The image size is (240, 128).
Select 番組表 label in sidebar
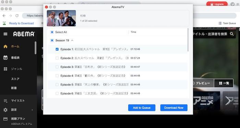(15, 58)
